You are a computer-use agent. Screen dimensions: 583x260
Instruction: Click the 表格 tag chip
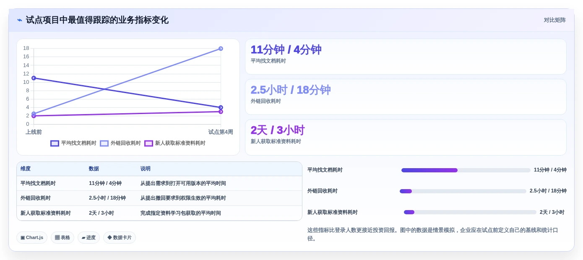(x=62, y=237)
